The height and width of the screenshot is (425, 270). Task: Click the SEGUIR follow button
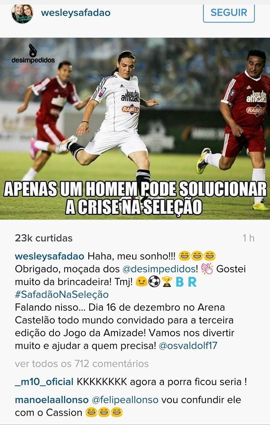pos(228,13)
